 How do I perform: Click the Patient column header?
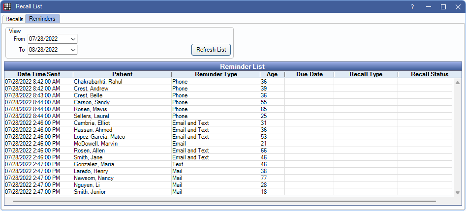[122, 74]
